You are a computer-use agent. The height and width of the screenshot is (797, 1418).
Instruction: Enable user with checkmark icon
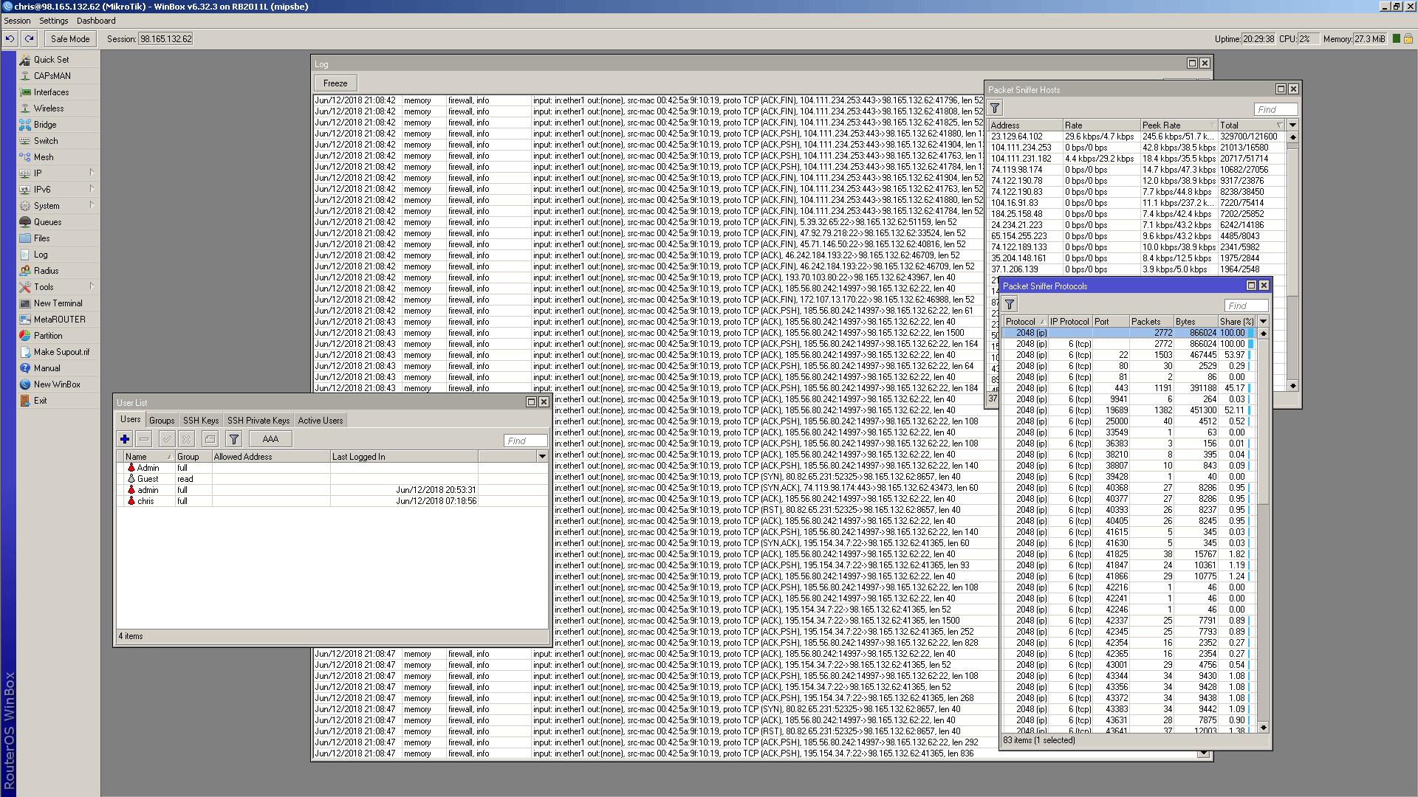coord(168,439)
